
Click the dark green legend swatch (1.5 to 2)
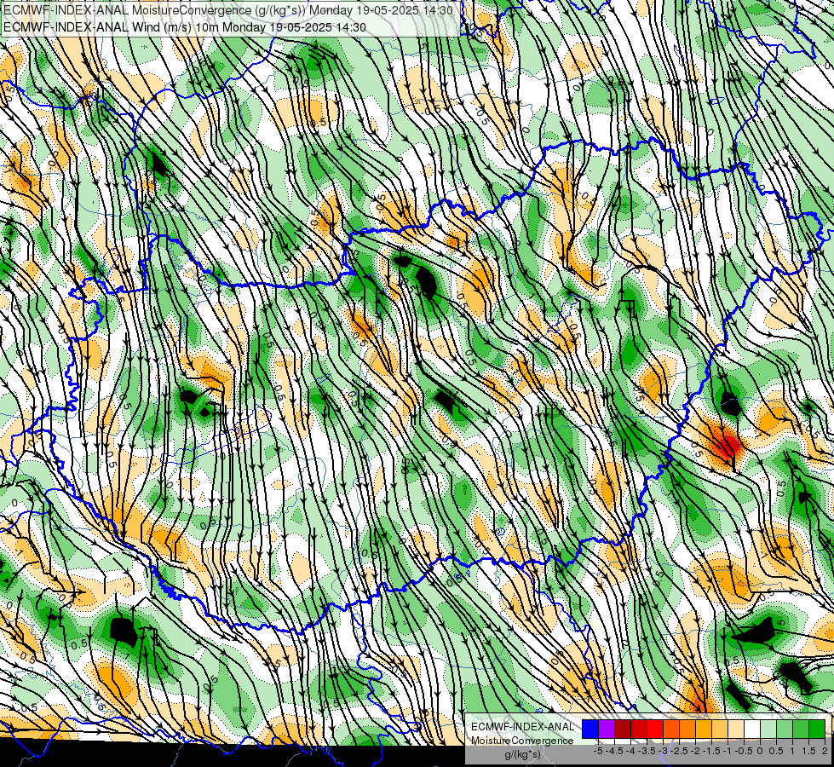tap(817, 730)
